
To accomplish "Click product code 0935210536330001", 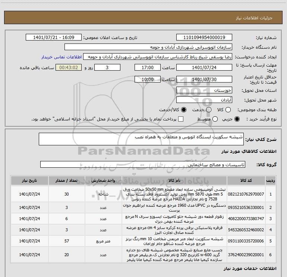I will pyautogui.click(x=246, y=207).
